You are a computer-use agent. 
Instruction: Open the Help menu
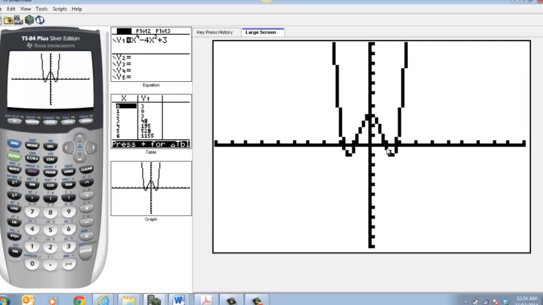(x=77, y=9)
